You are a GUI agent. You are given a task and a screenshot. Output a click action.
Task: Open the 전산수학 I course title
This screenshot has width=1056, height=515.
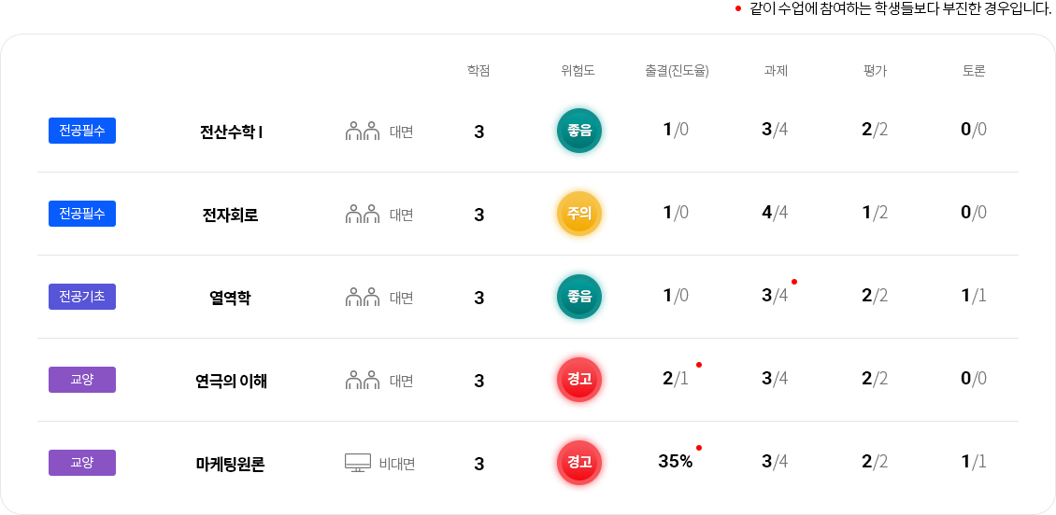pyautogui.click(x=231, y=132)
